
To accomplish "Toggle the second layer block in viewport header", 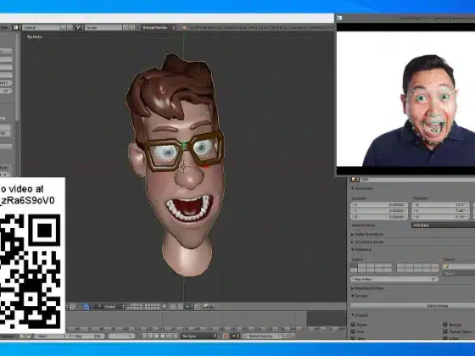I will (x=153, y=306).
